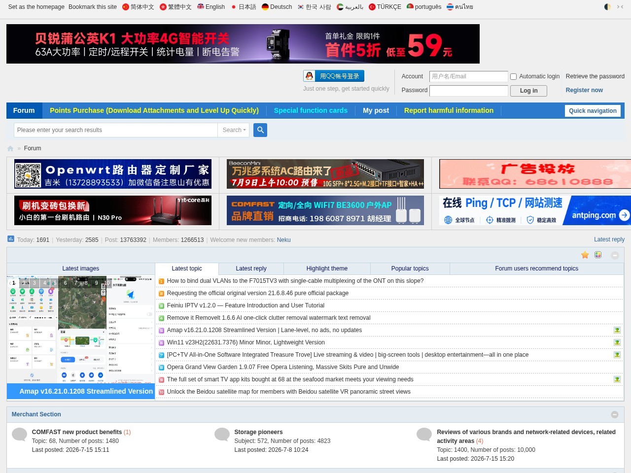Follow the Register now link
631x473 pixels.
(584, 90)
